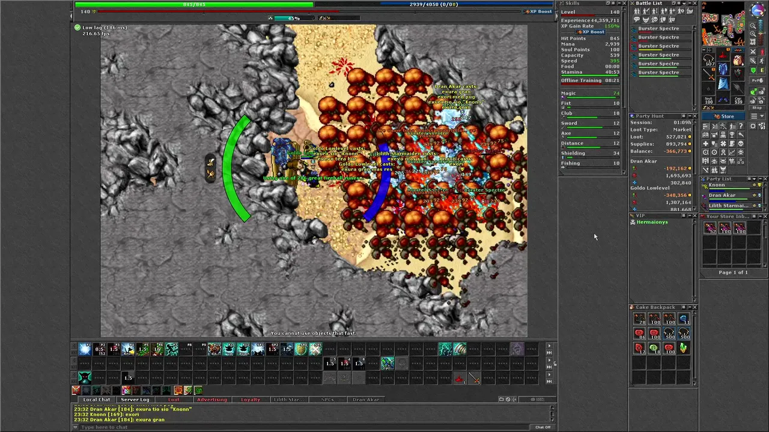
Task: Open the Store button
Action: pos(723,116)
